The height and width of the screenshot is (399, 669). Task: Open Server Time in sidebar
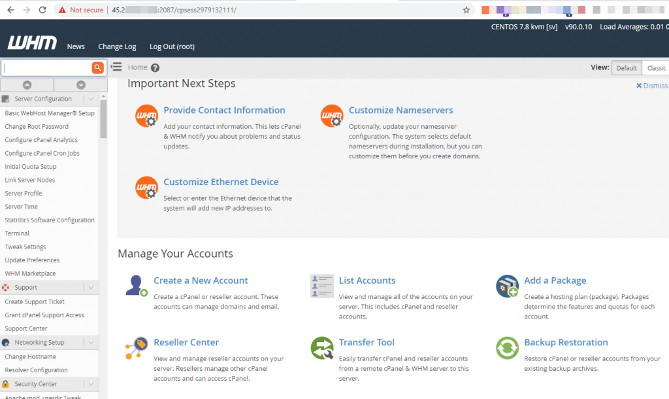pyautogui.click(x=22, y=206)
